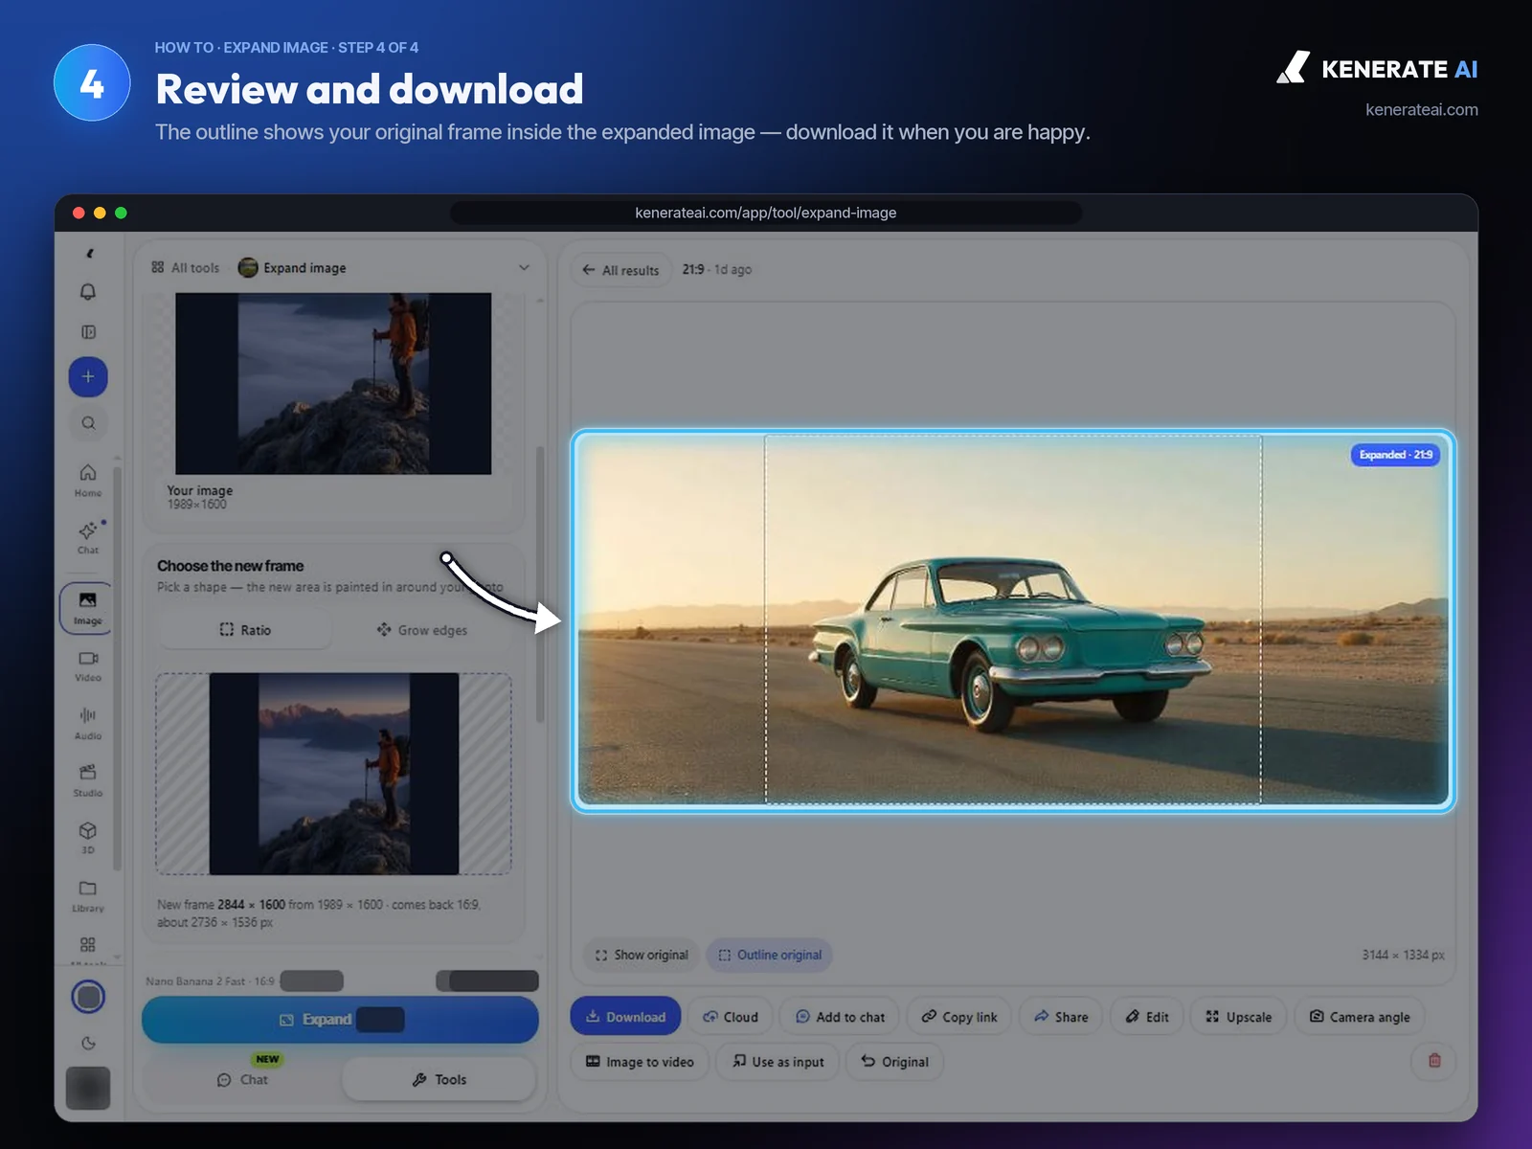Click the Your image hiker thumbnail
This screenshot has height=1149, width=1532.
333,384
